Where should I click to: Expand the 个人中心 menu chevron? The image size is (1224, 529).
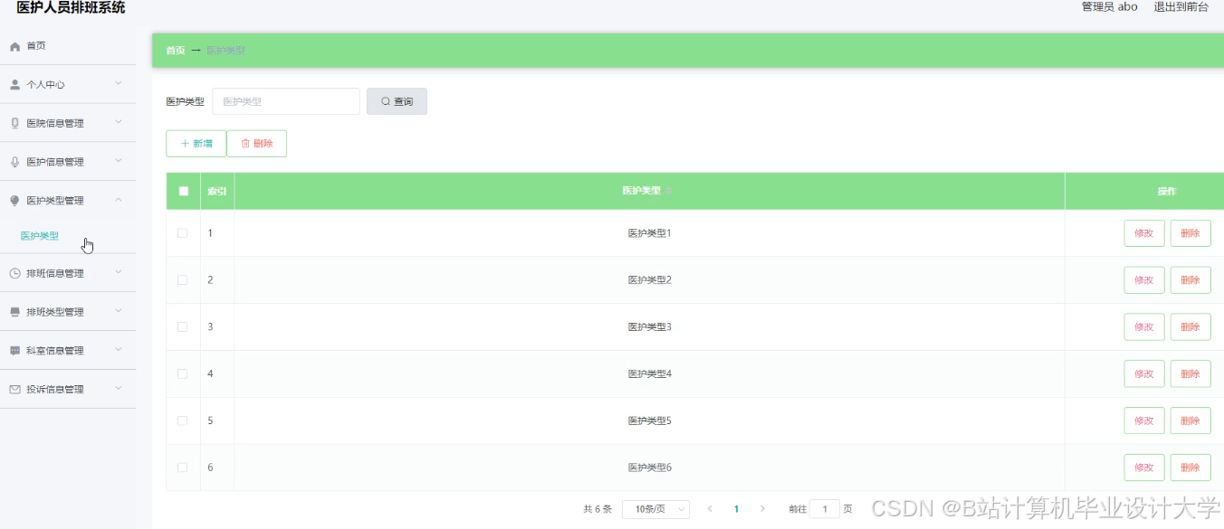click(x=119, y=84)
